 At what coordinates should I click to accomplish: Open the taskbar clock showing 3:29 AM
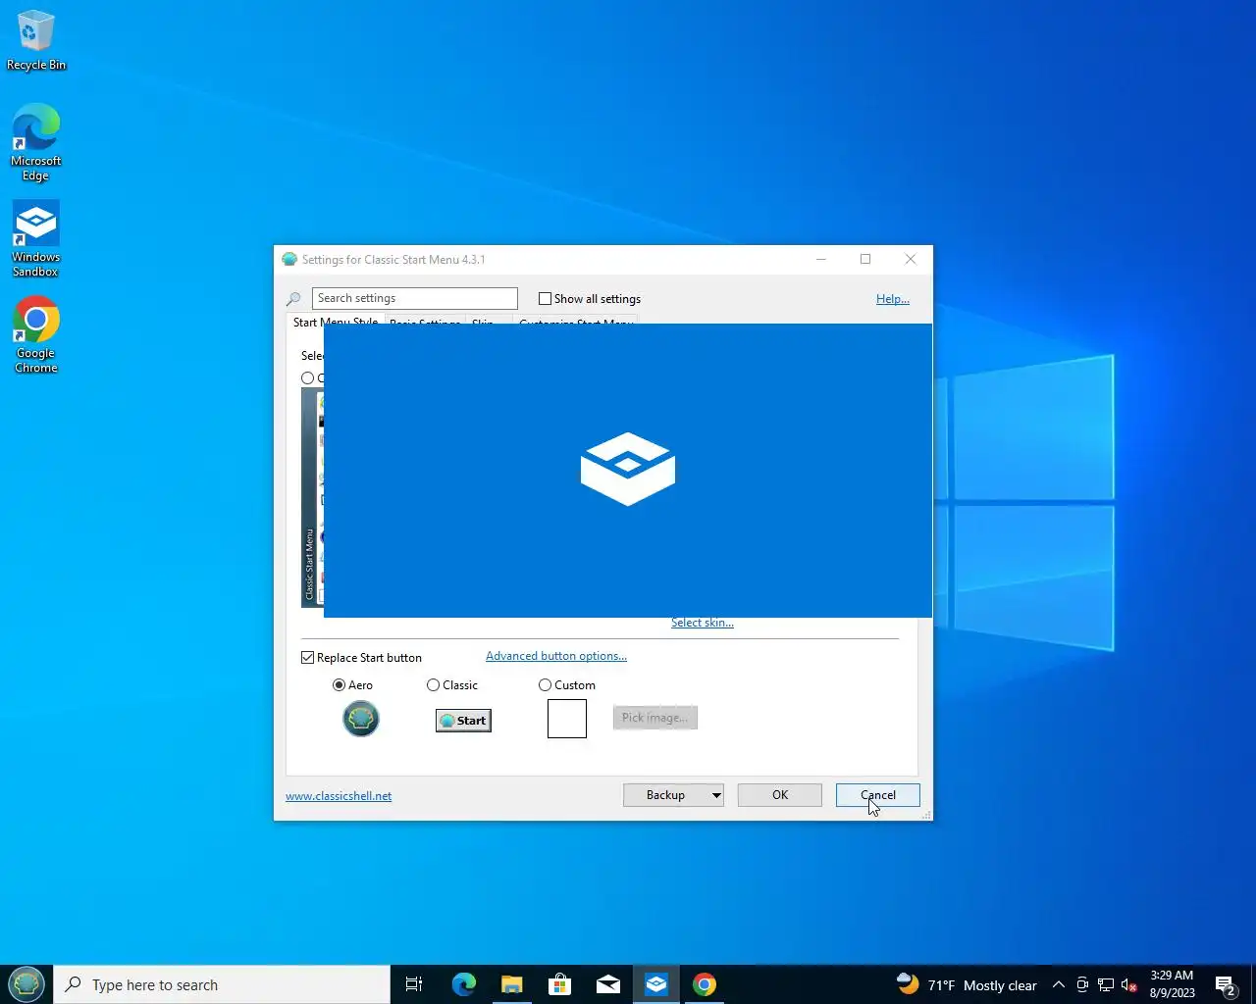[1172, 984]
